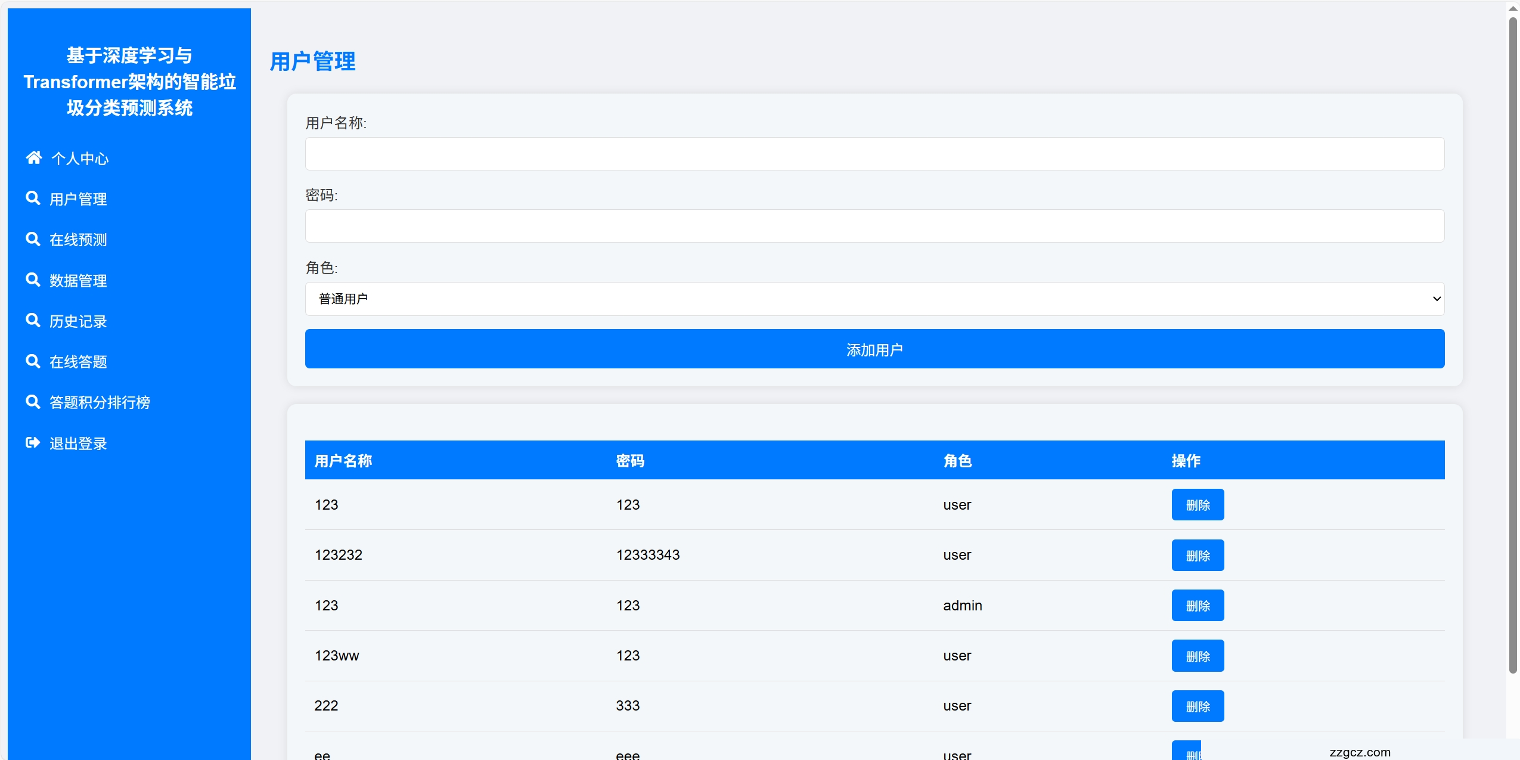Click the magnifier icon next to 在线答题

click(x=33, y=361)
